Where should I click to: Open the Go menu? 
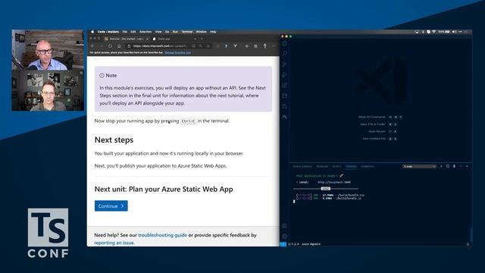coord(167,32)
